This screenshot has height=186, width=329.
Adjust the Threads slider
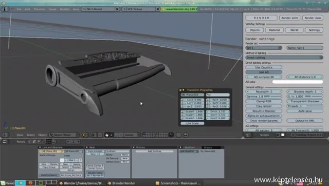coord(305,106)
